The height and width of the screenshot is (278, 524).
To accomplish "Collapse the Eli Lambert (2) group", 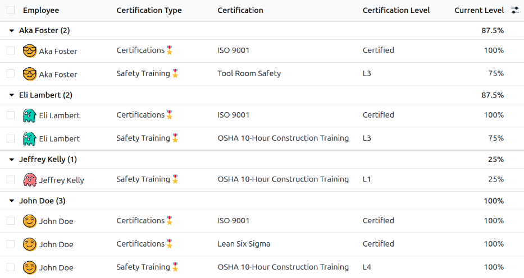I will (12, 95).
